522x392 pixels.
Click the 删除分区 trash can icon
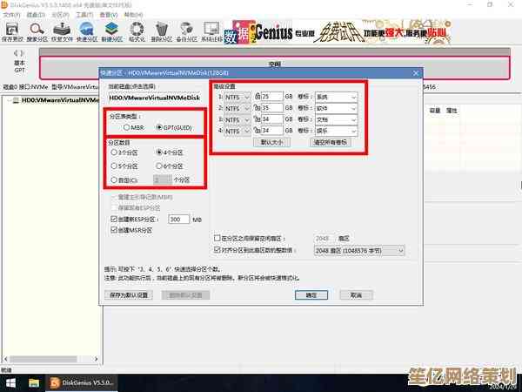[x=161, y=32]
